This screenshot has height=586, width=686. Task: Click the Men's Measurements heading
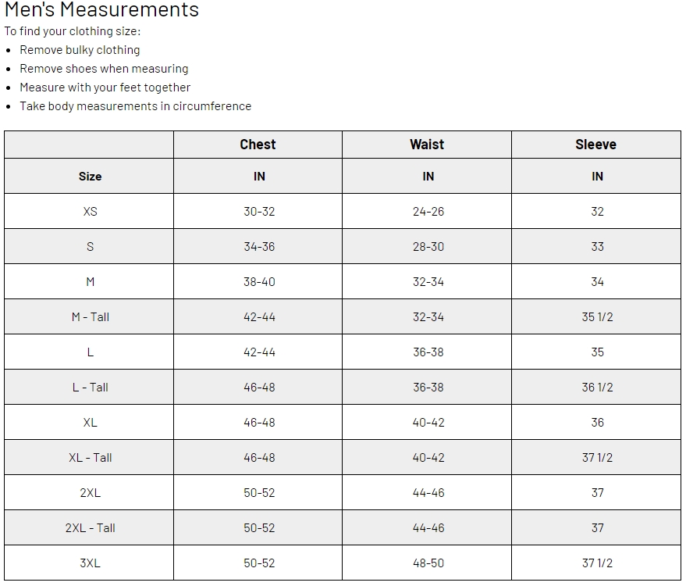point(101,10)
